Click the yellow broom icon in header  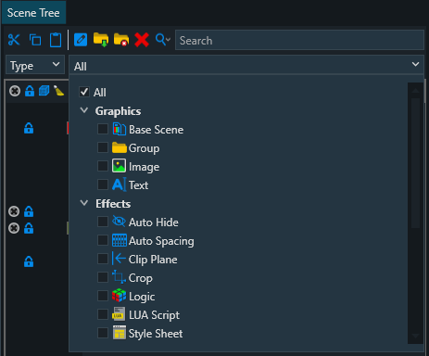pos(58,91)
